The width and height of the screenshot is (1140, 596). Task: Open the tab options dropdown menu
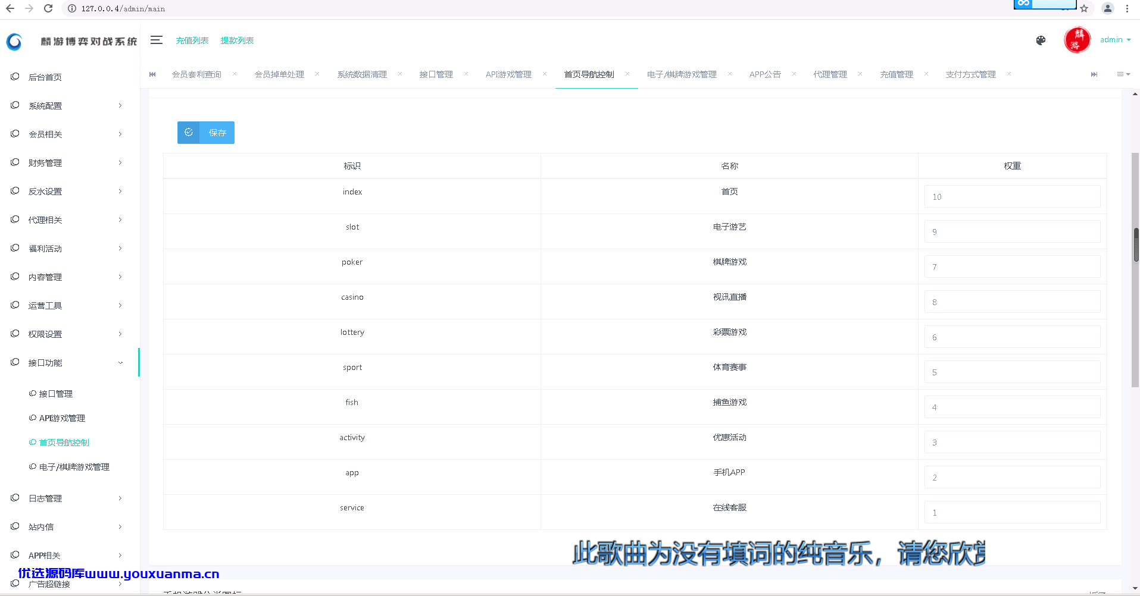(x=1123, y=74)
